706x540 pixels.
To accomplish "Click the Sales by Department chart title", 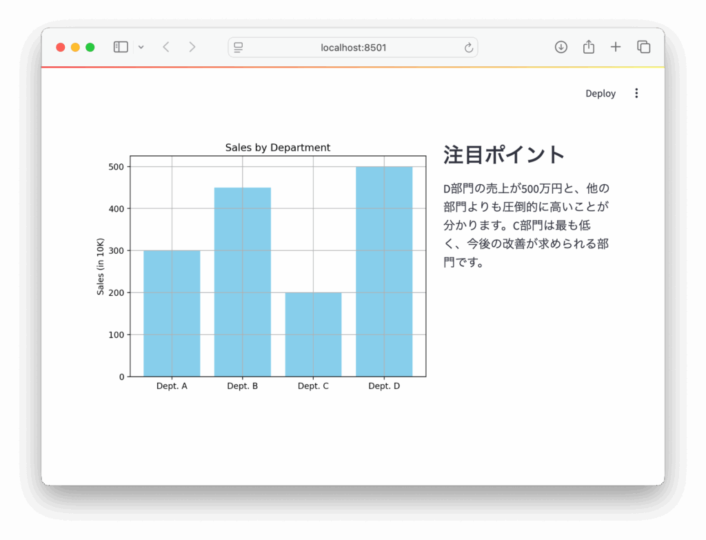I will [x=278, y=148].
